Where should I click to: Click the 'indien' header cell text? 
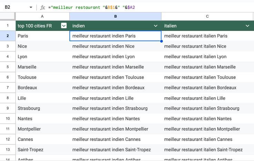[79, 26]
